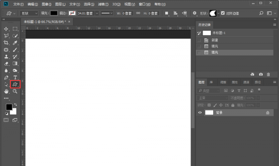Screen dimensions: 279x166
Task: Open the Filter menu
Action: [x=103, y=4]
